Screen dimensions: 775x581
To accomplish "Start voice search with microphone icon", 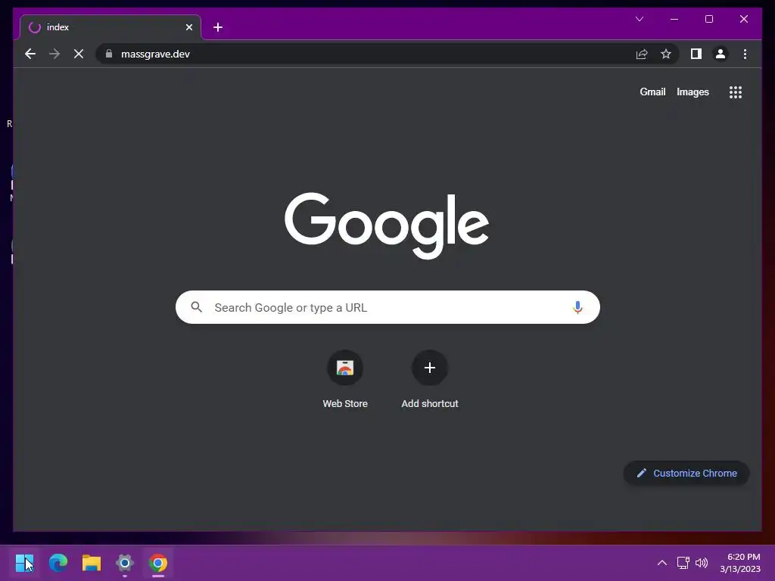I will 577,307.
